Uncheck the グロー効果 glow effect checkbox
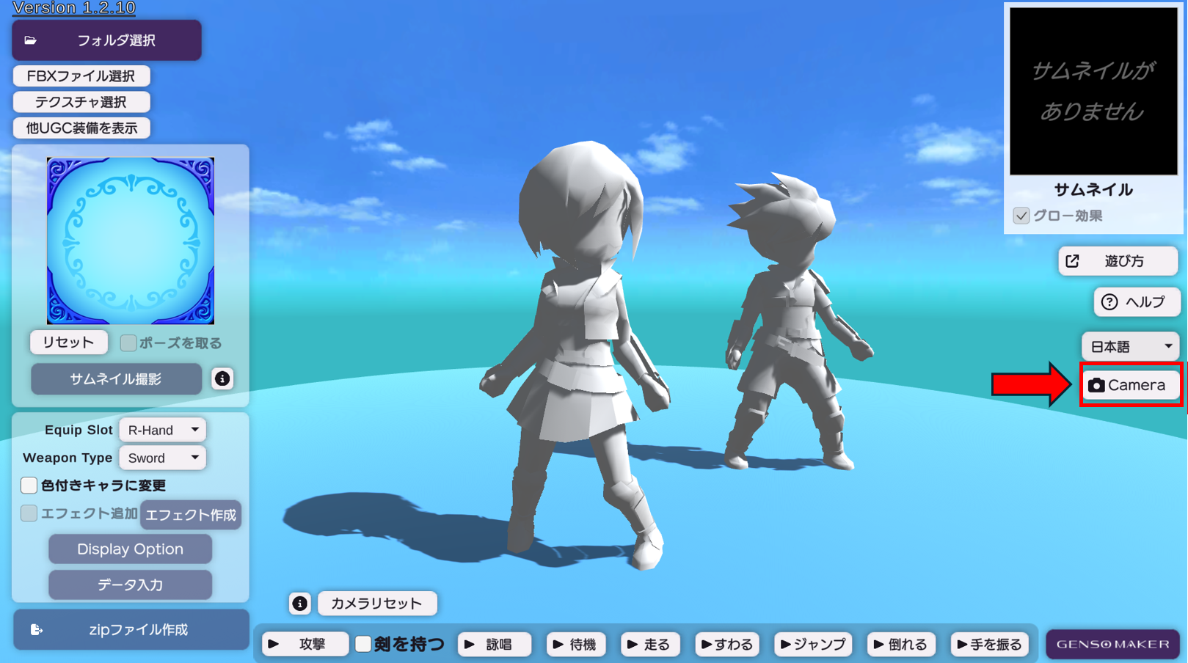The height and width of the screenshot is (663, 1188). [1021, 216]
